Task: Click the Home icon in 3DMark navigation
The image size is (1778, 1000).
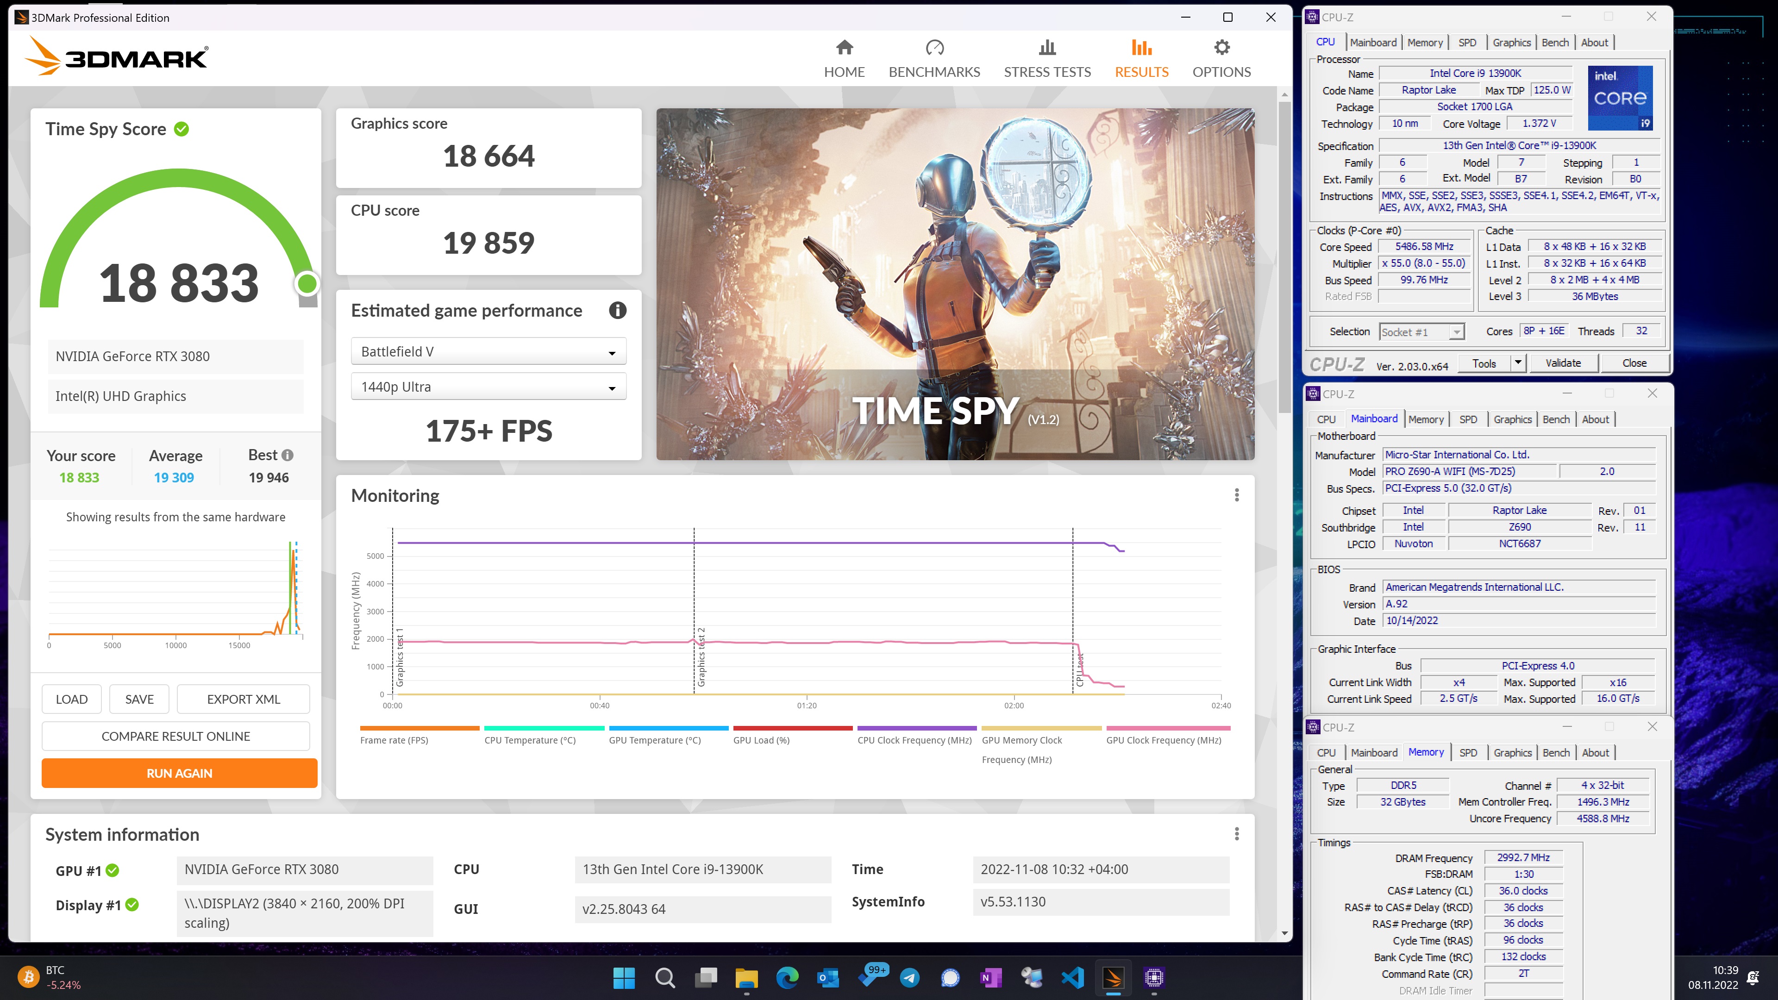Action: point(844,48)
